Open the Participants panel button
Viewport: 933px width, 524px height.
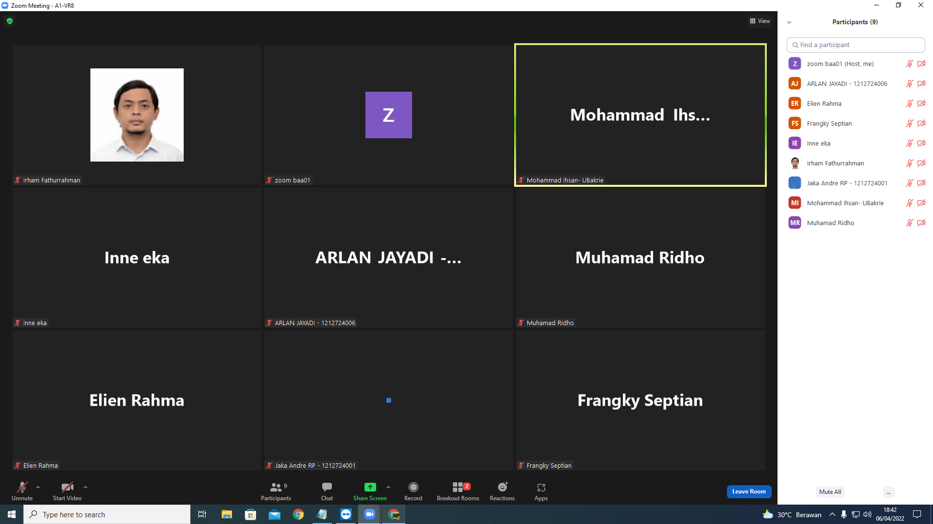point(276,491)
